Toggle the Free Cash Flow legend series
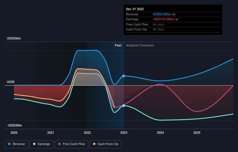The image size is (238, 152). tap(72, 144)
